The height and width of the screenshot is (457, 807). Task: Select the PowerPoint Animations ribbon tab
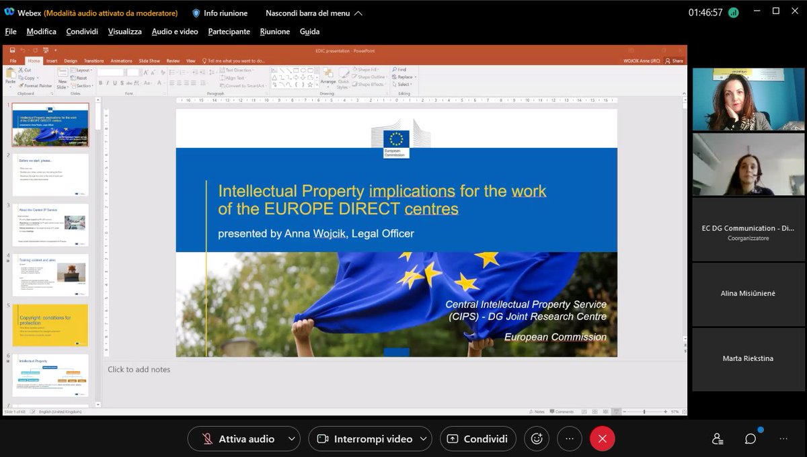(x=122, y=60)
